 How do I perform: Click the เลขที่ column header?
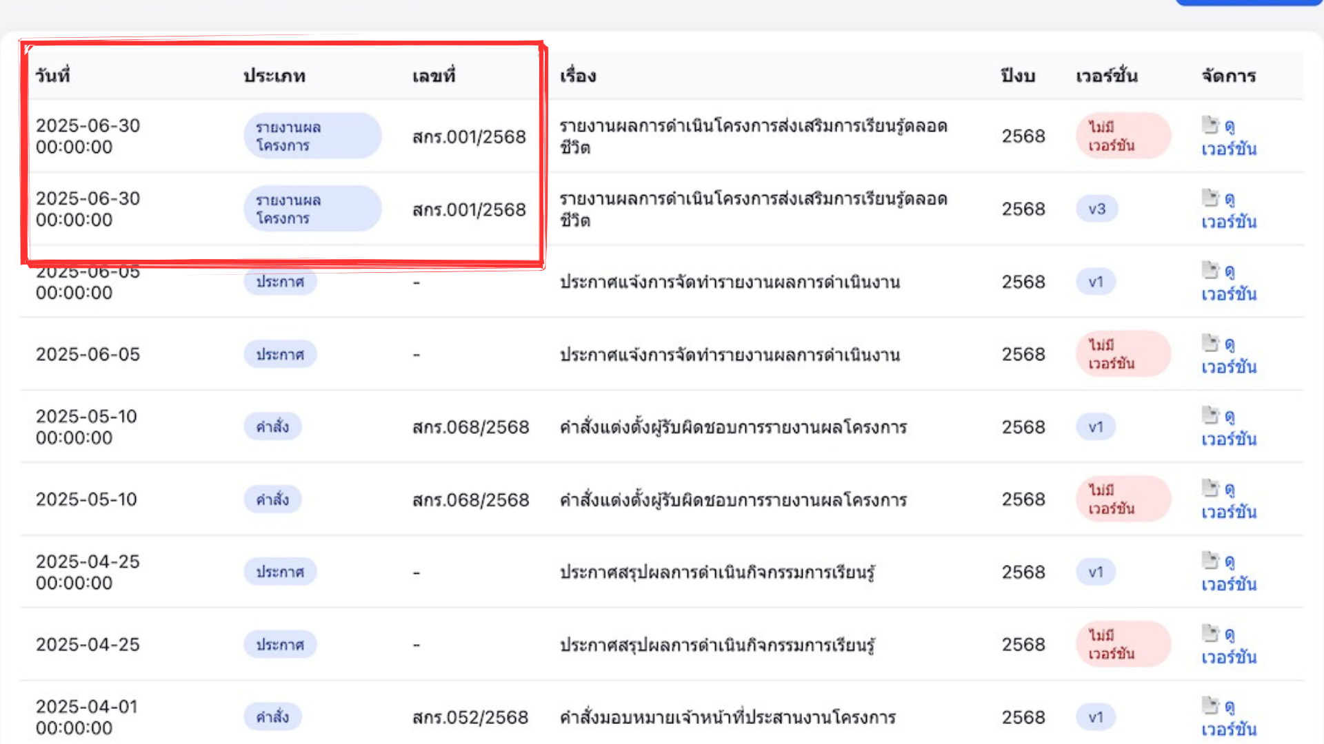pyautogui.click(x=434, y=75)
